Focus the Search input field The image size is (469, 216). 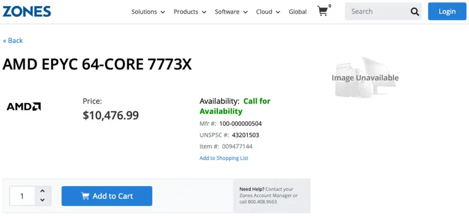[376, 11]
